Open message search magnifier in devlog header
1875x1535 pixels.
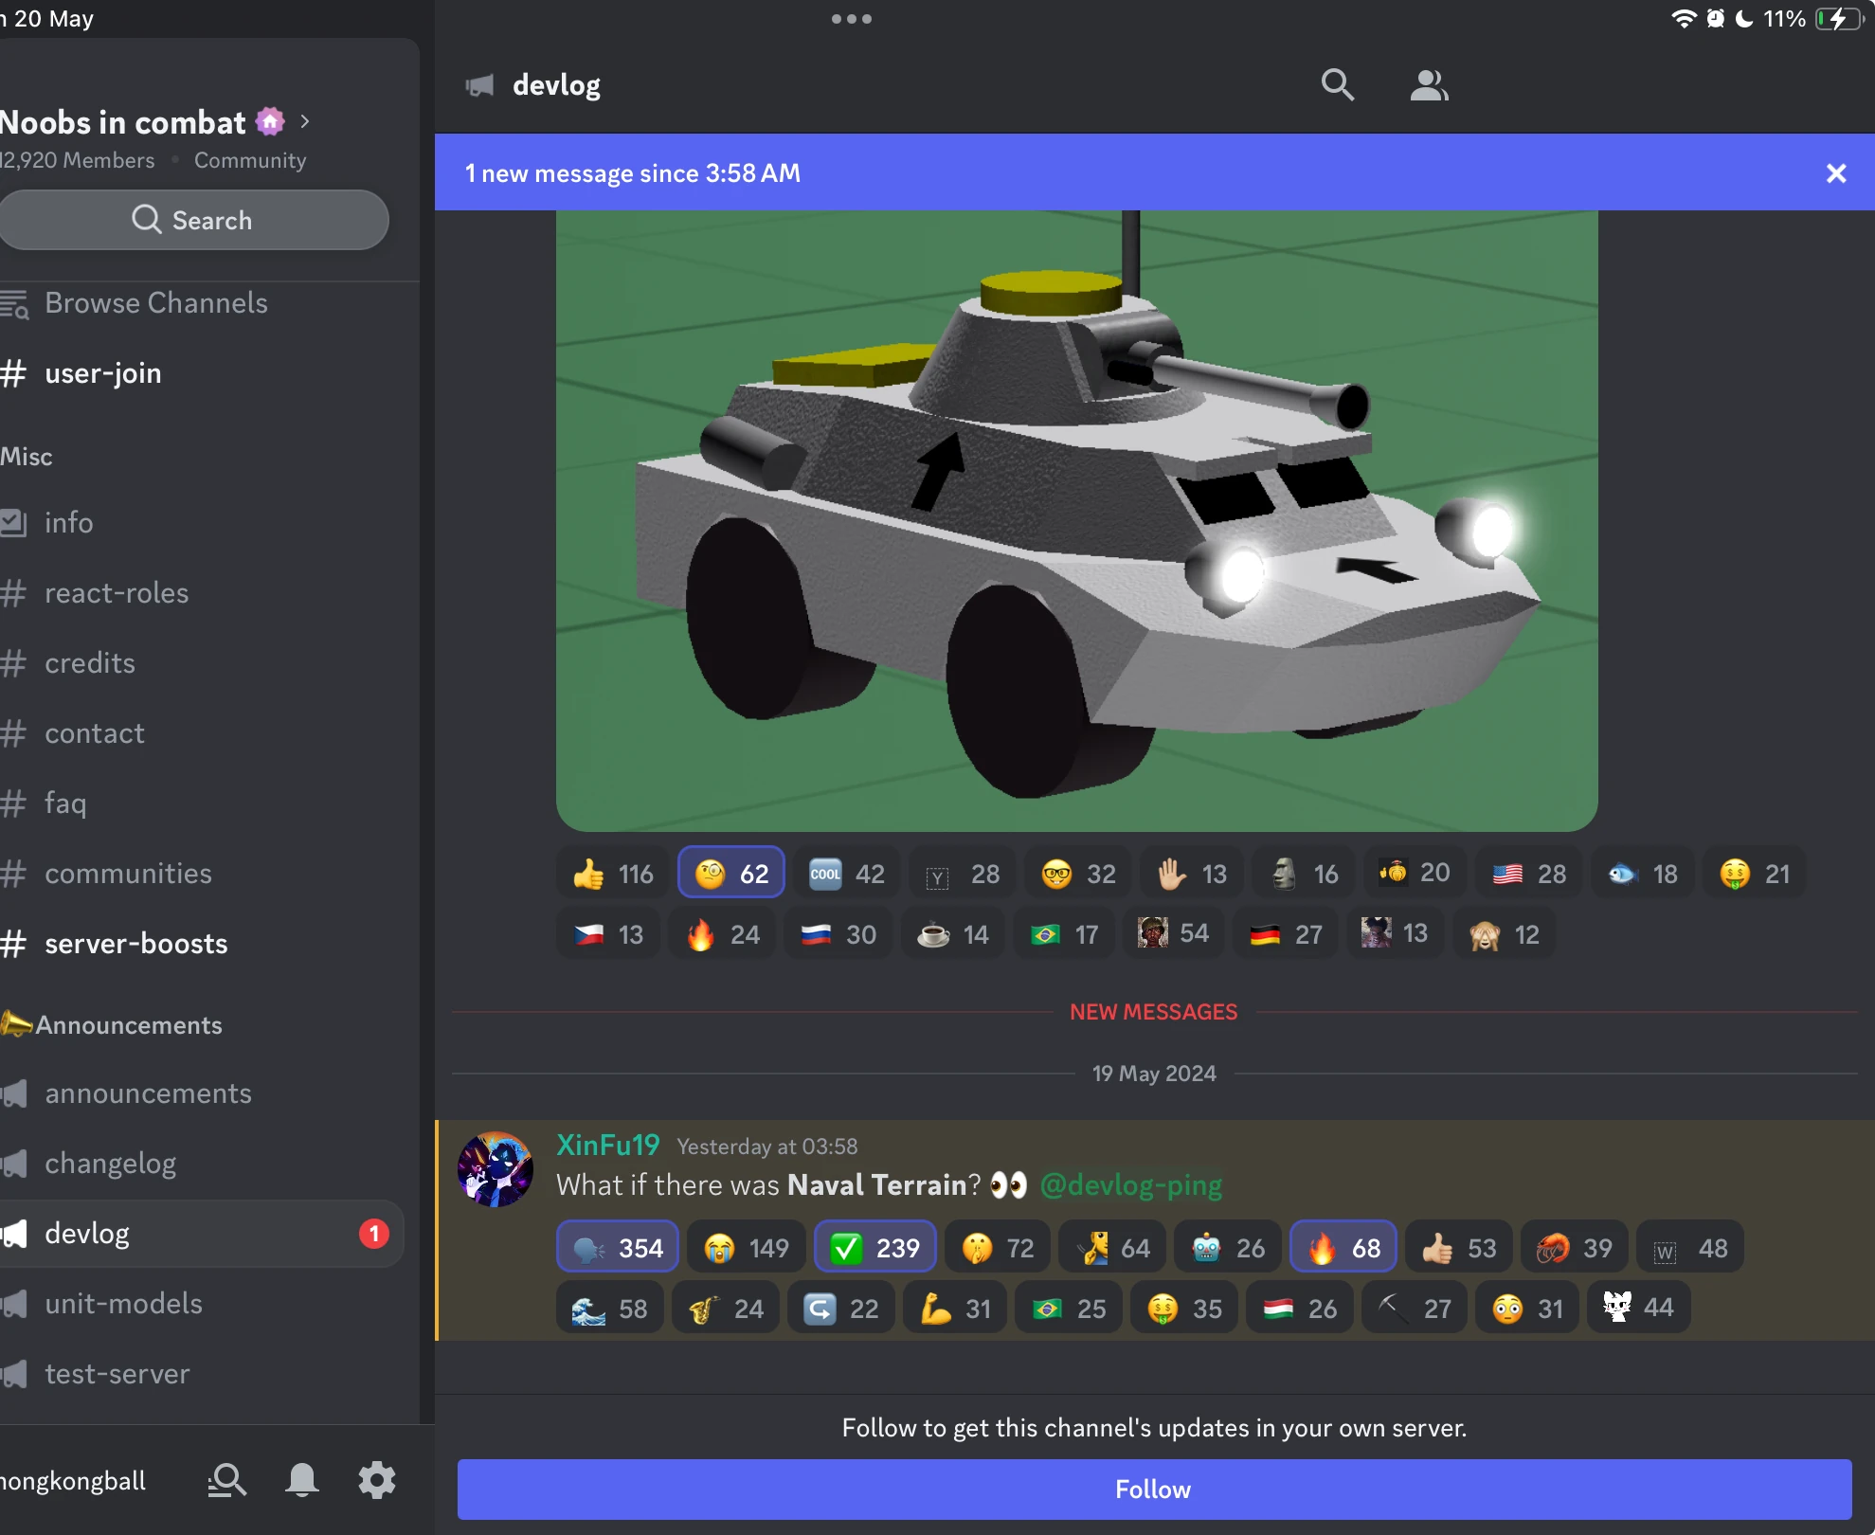click(1337, 85)
